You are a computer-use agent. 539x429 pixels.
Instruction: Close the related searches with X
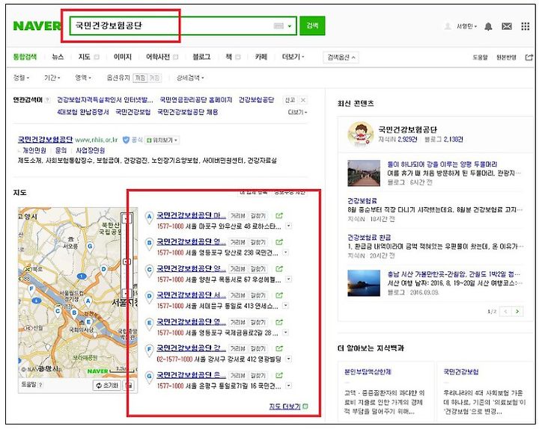[303, 100]
